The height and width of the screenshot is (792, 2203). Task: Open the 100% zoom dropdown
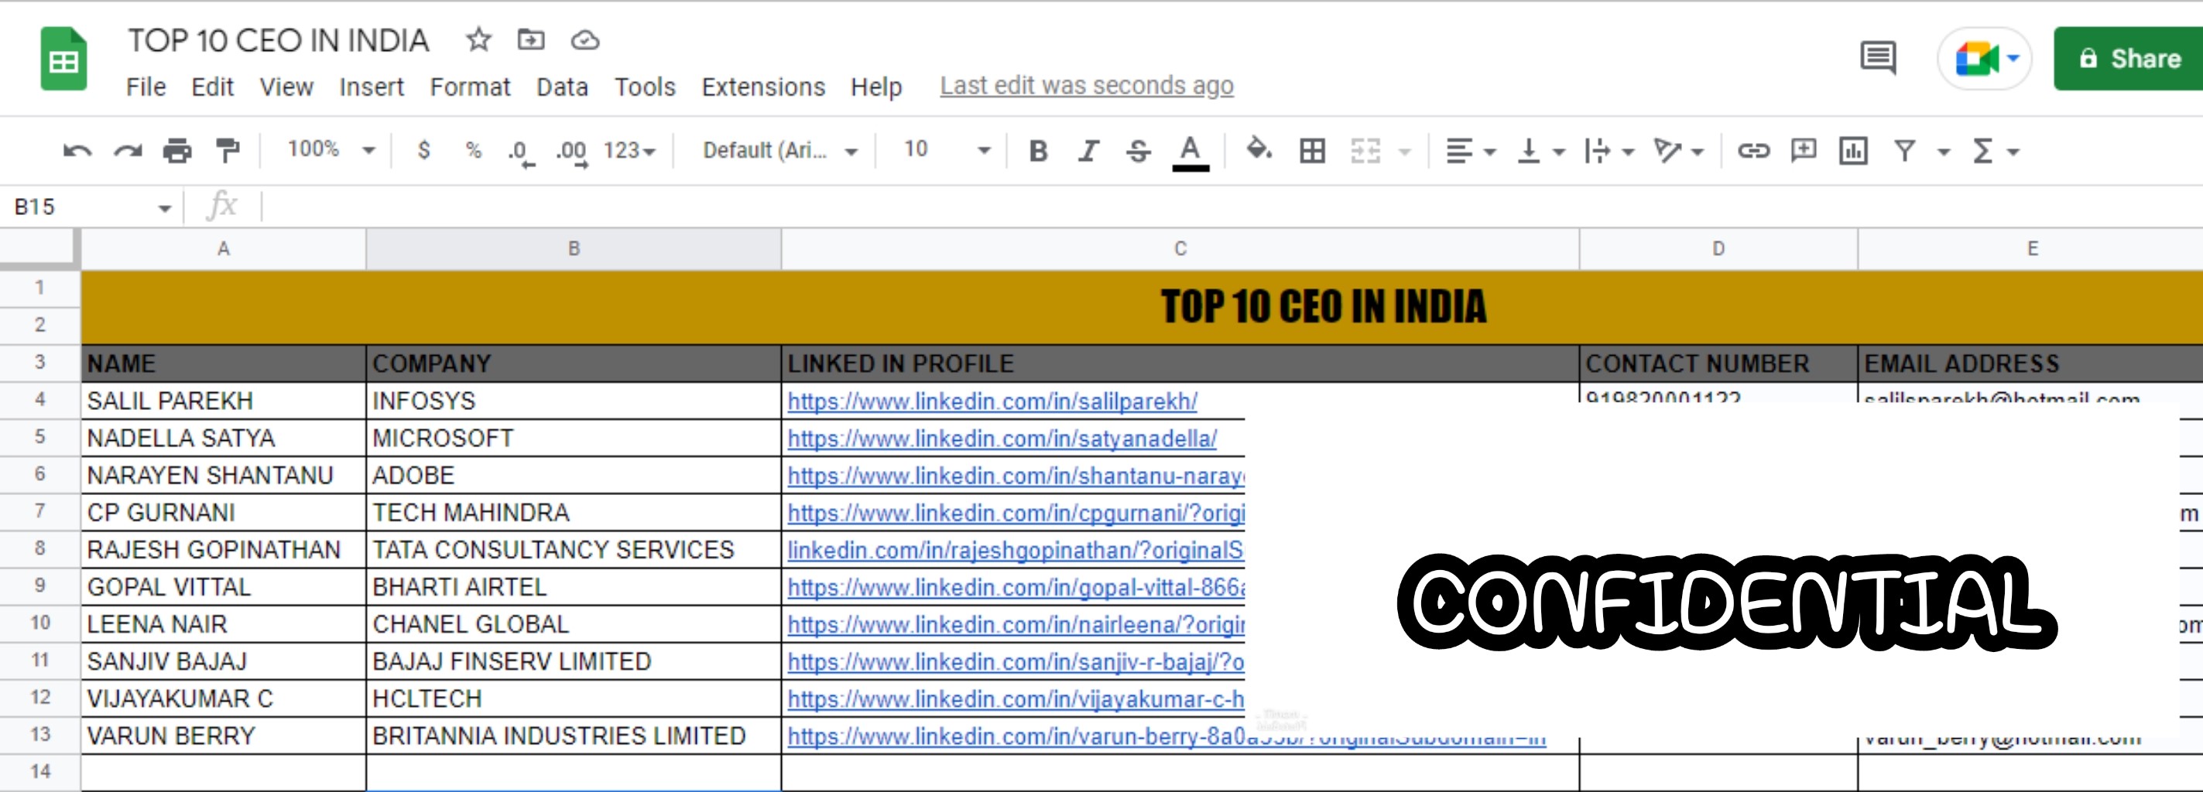[x=331, y=150]
